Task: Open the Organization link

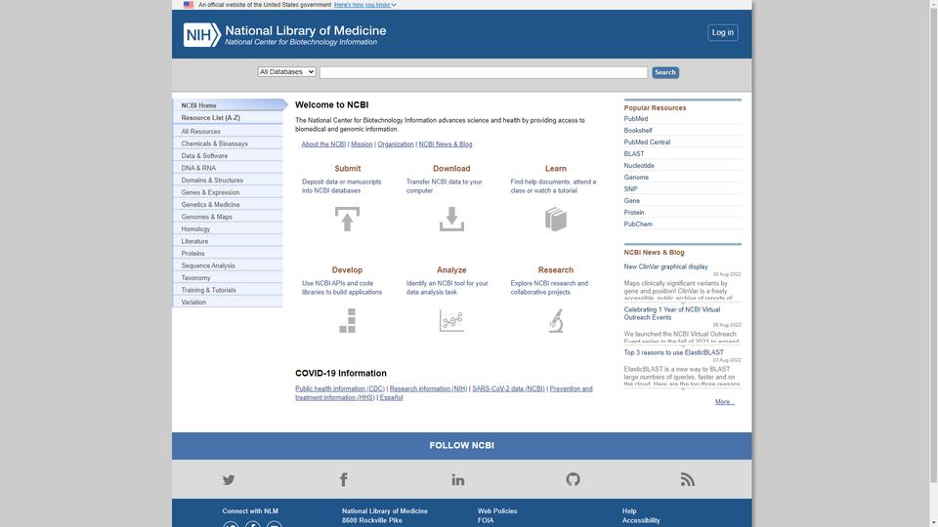Action: (396, 144)
